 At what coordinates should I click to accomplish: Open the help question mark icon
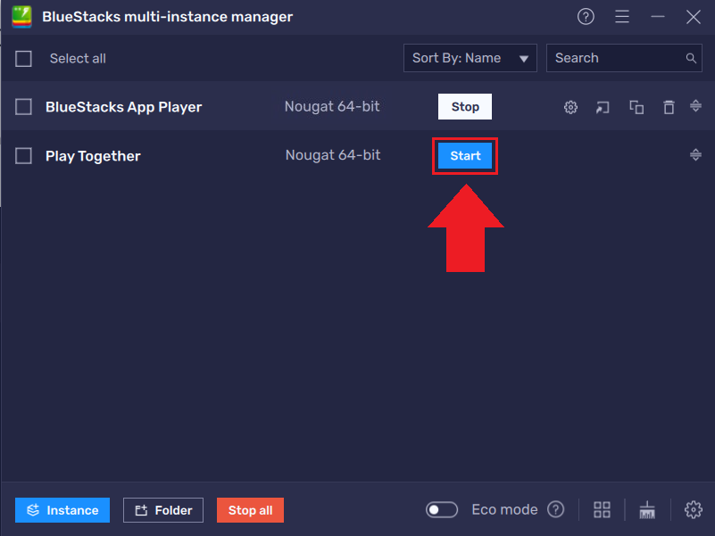point(586,16)
